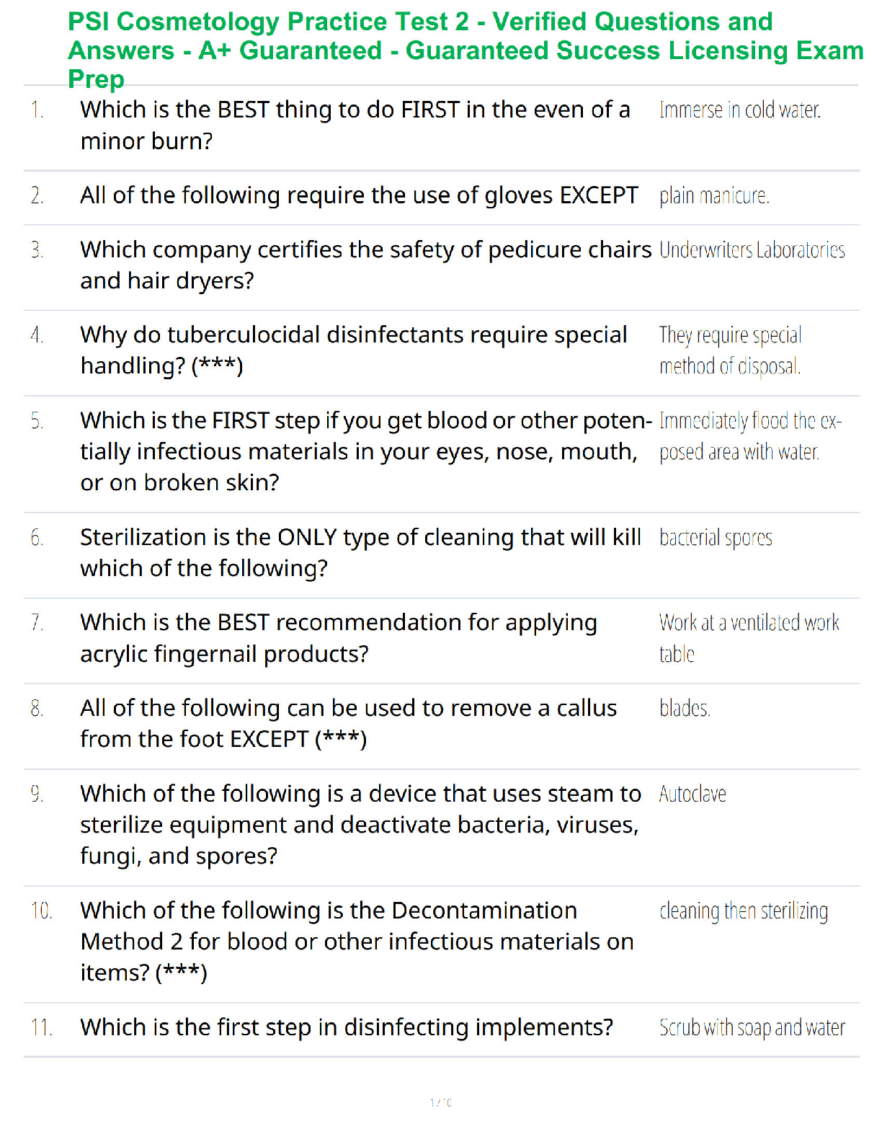Click the green document title heading
Viewport: 882px width, 1142px height.
[x=465, y=50]
